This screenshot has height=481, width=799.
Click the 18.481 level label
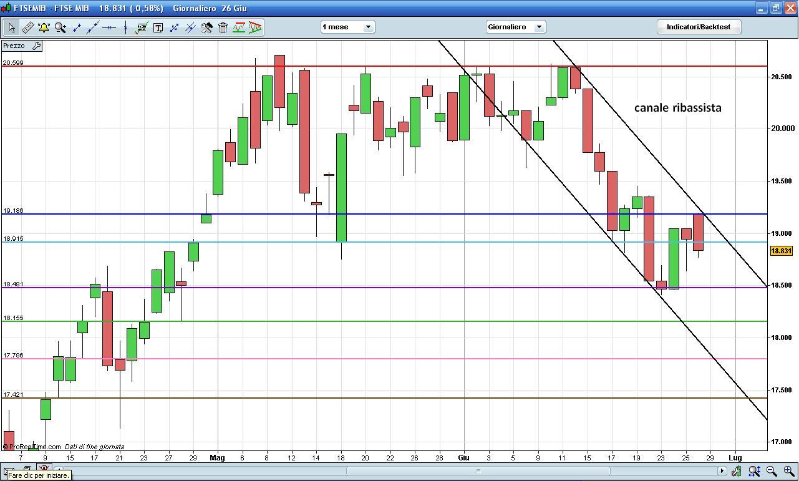[13, 284]
